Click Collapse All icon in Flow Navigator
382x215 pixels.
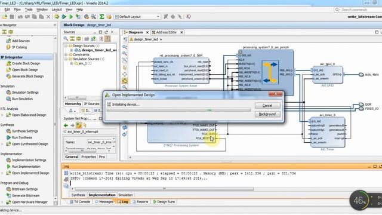[x=11, y=32]
